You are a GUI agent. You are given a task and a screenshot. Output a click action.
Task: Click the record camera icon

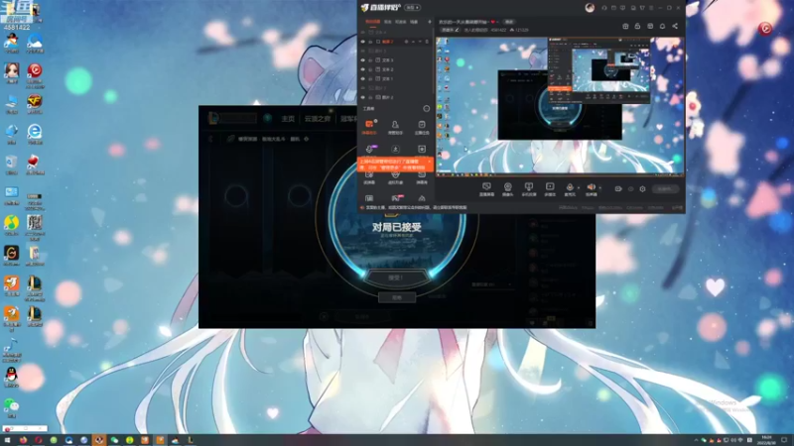618,189
